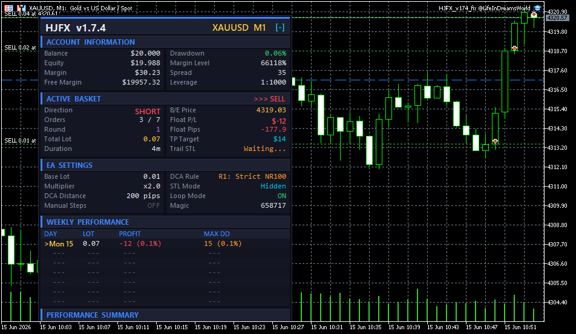The height and width of the screenshot is (334, 576).
Task: Click the Base Lot value 0.01
Action: tap(152, 176)
